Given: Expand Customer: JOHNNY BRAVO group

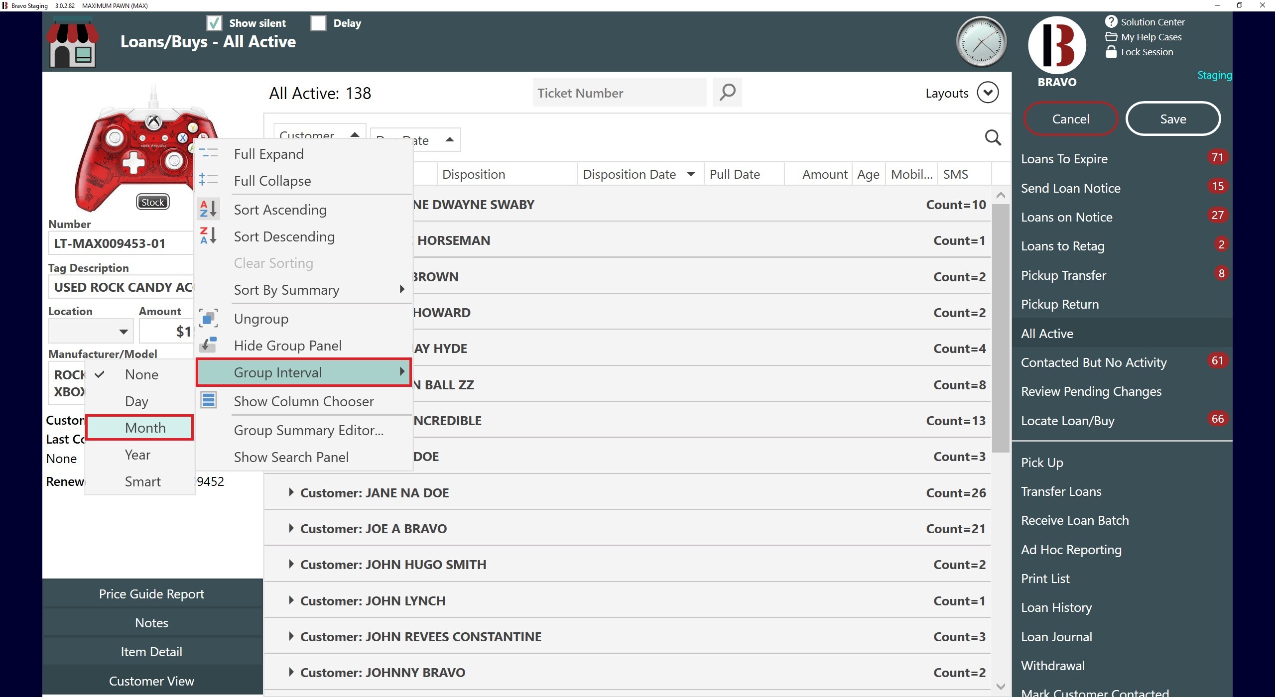Looking at the screenshot, I should pyautogui.click(x=291, y=672).
